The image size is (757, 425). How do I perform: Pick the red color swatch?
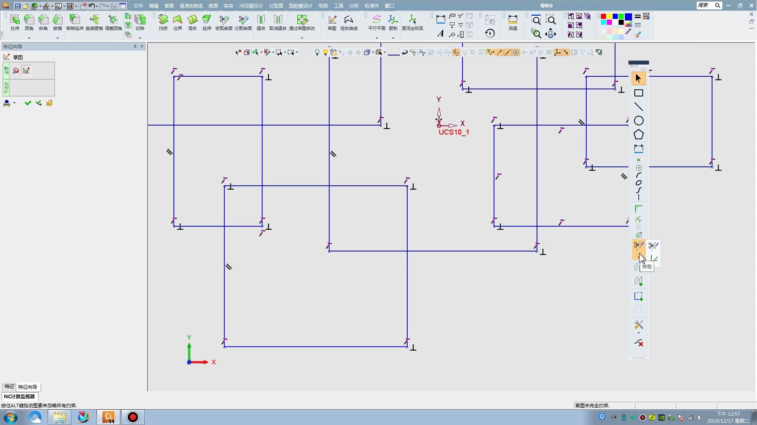[x=603, y=16]
